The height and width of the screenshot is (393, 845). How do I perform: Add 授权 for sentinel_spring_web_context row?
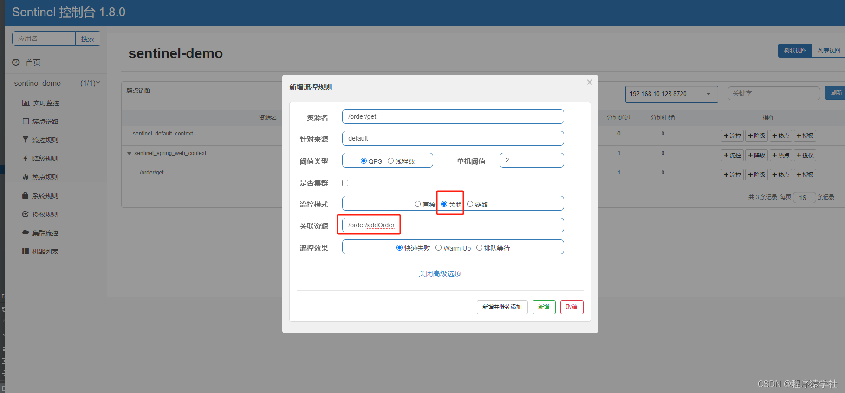pos(805,155)
